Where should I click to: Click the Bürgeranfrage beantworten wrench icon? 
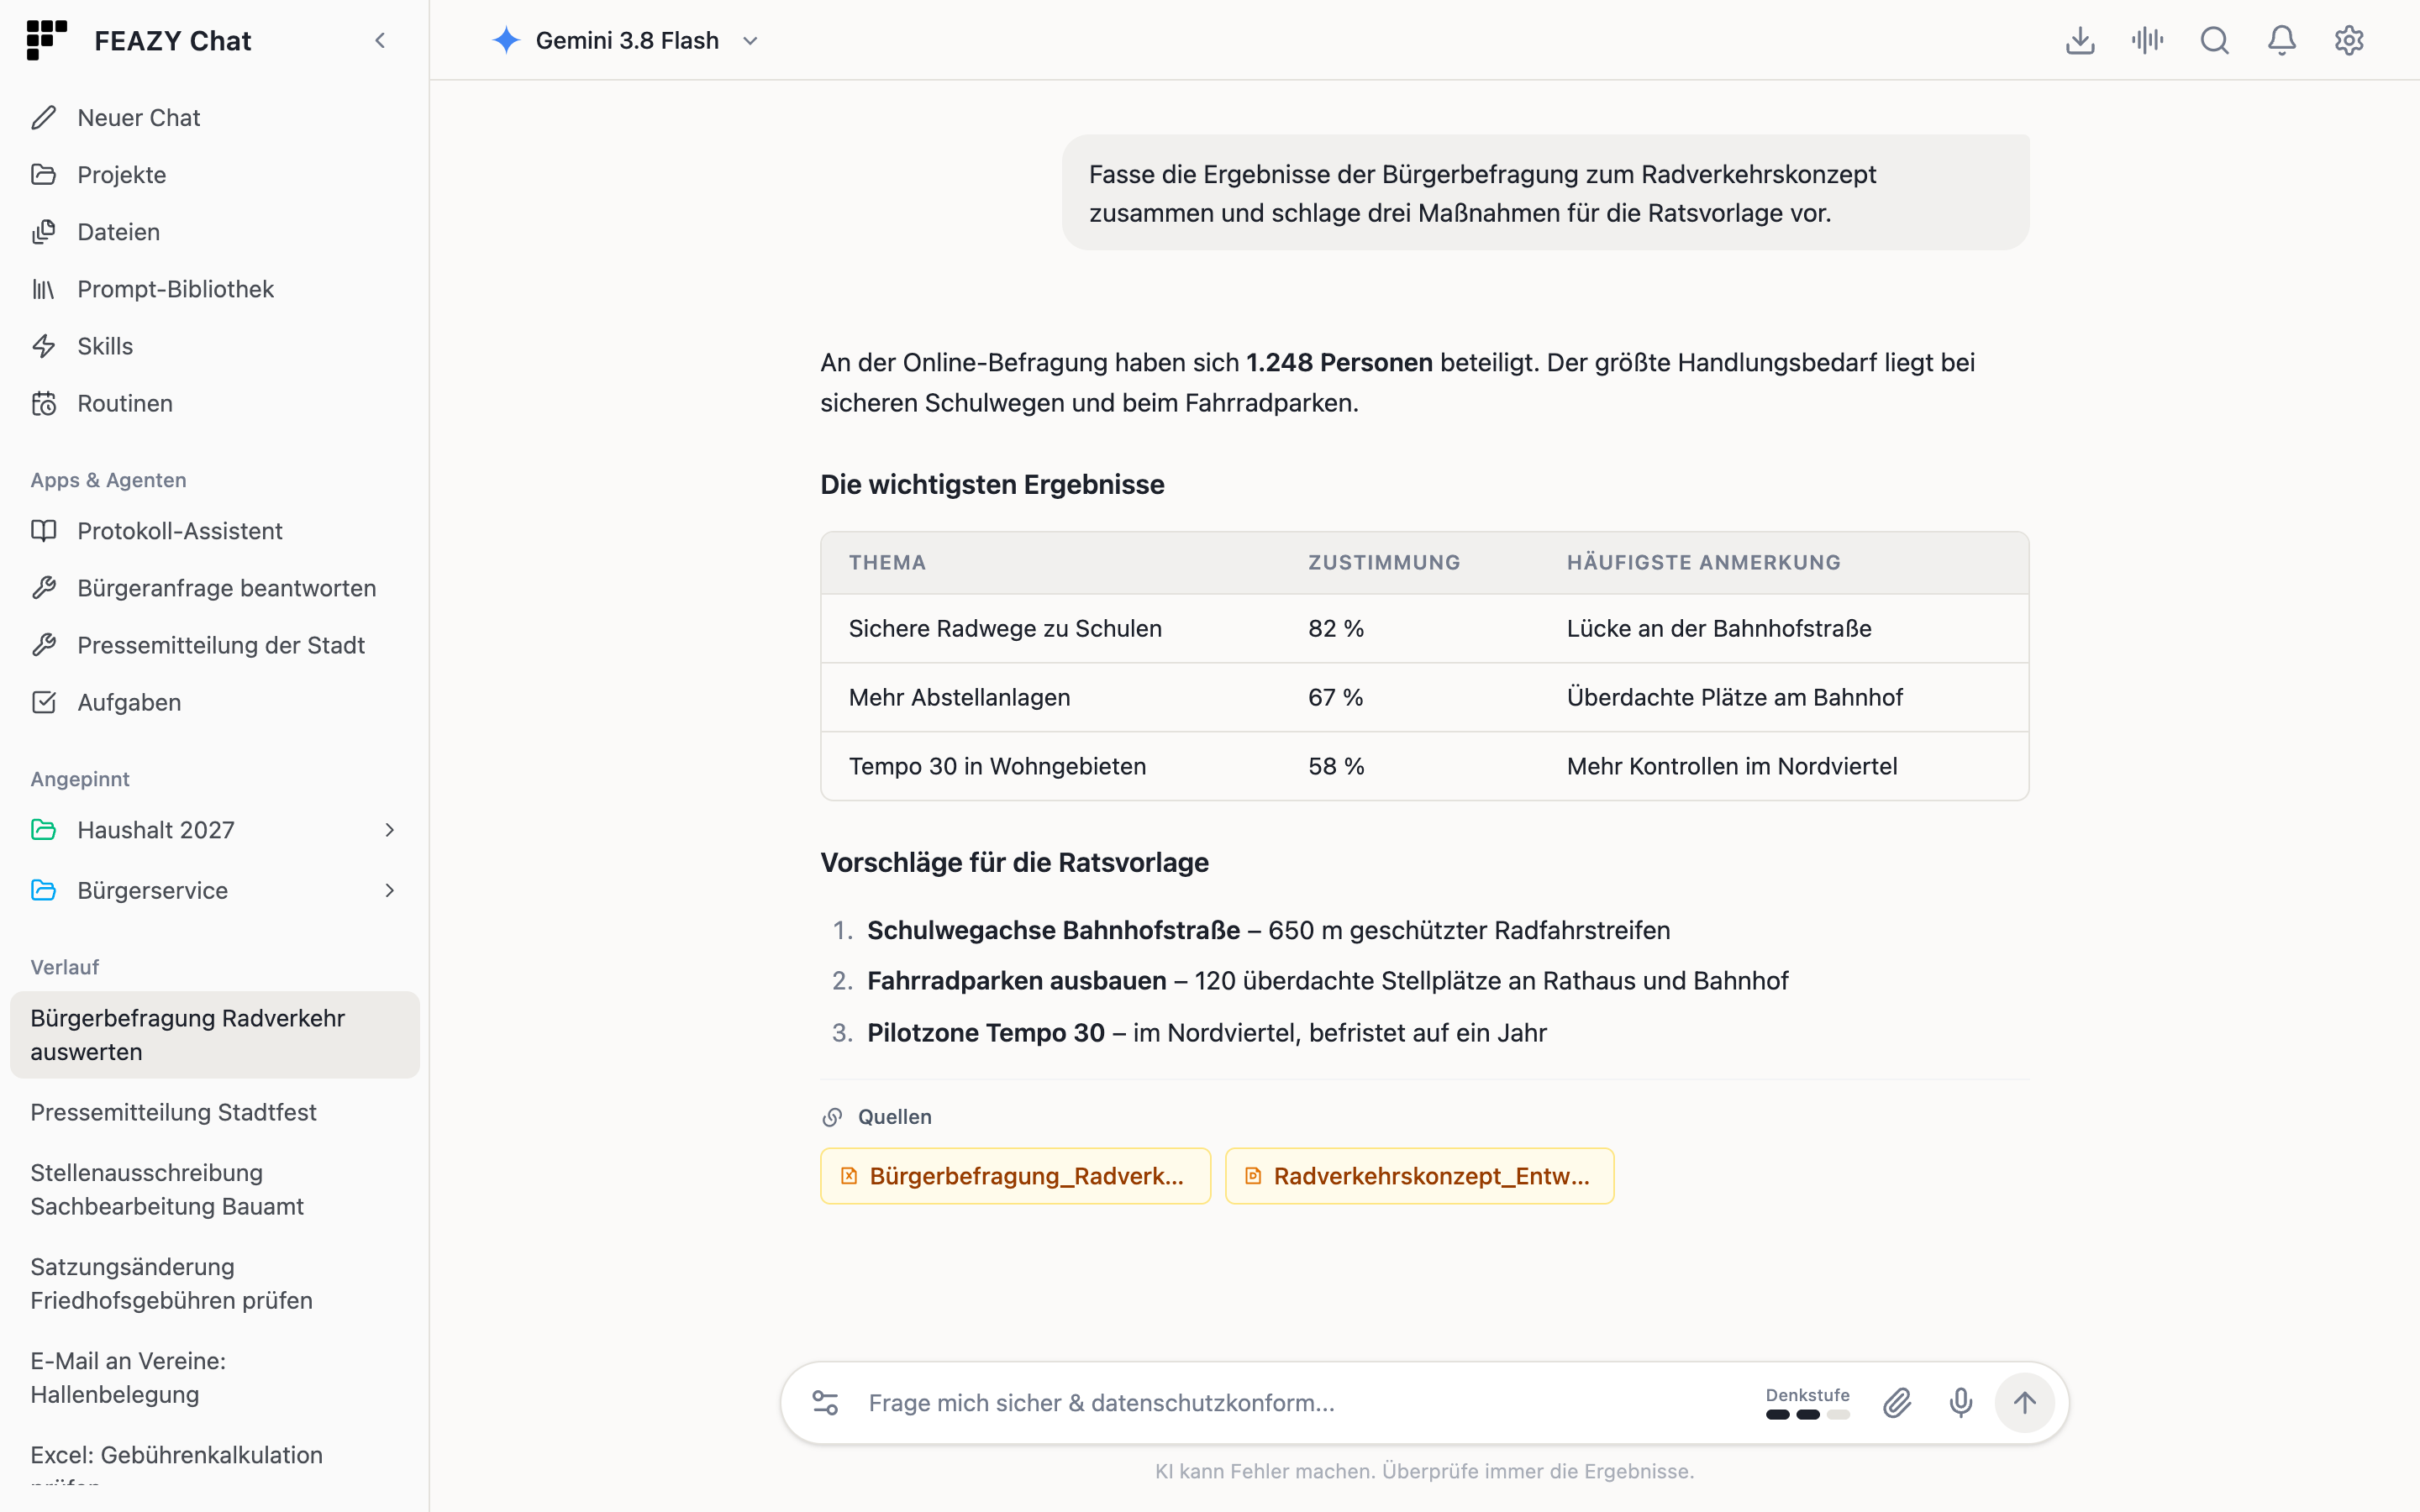pyautogui.click(x=44, y=588)
